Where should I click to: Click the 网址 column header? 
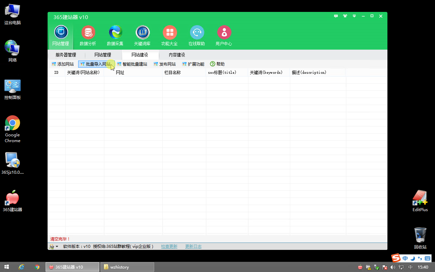click(x=133, y=72)
